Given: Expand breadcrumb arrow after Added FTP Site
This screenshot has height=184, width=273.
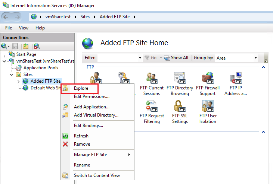Looking at the screenshot, I should tap(135, 17).
